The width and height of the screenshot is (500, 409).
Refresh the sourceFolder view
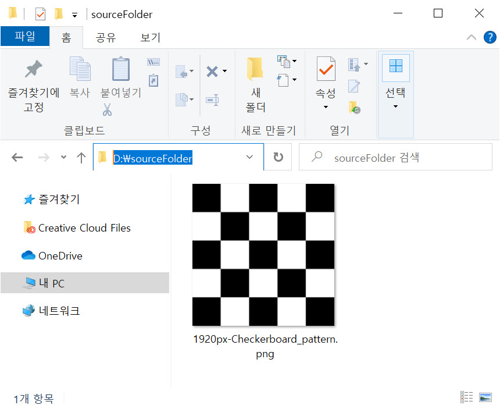278,157
